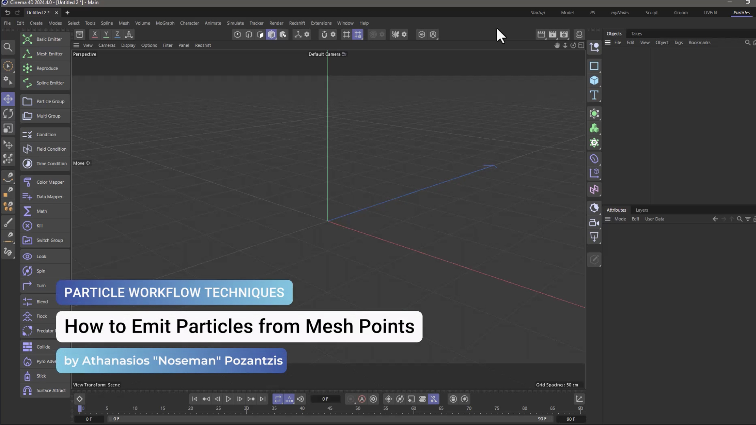
Task: Click the undo arrow
Action: [x=7, y=13]
